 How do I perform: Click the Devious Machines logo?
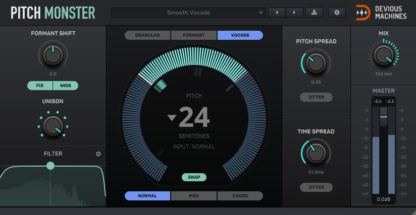pos(381,13)
